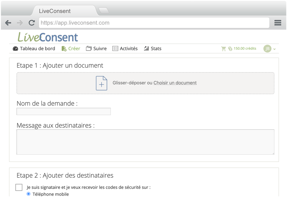Click the Activités list icon
This screenshot has width=287, height=197.
(x=115, y=49)
